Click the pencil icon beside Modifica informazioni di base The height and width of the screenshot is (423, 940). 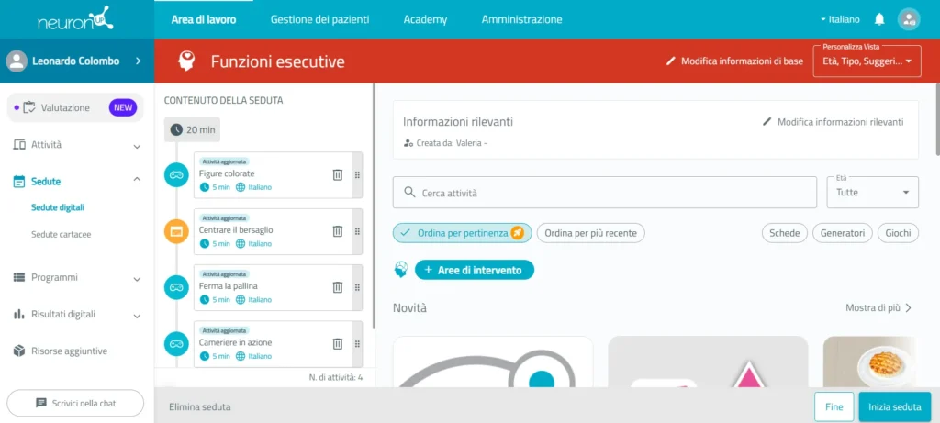tap(671, 61)
